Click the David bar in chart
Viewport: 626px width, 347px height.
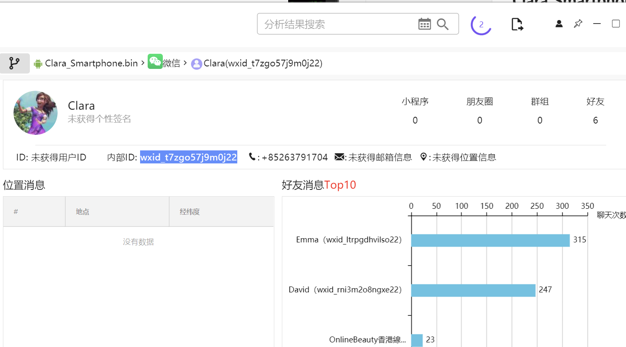pyautogui.click(x=473, y=290)
